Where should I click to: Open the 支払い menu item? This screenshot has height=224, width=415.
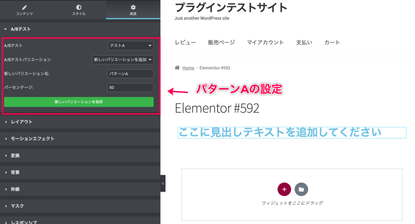(x=304, y=42)
